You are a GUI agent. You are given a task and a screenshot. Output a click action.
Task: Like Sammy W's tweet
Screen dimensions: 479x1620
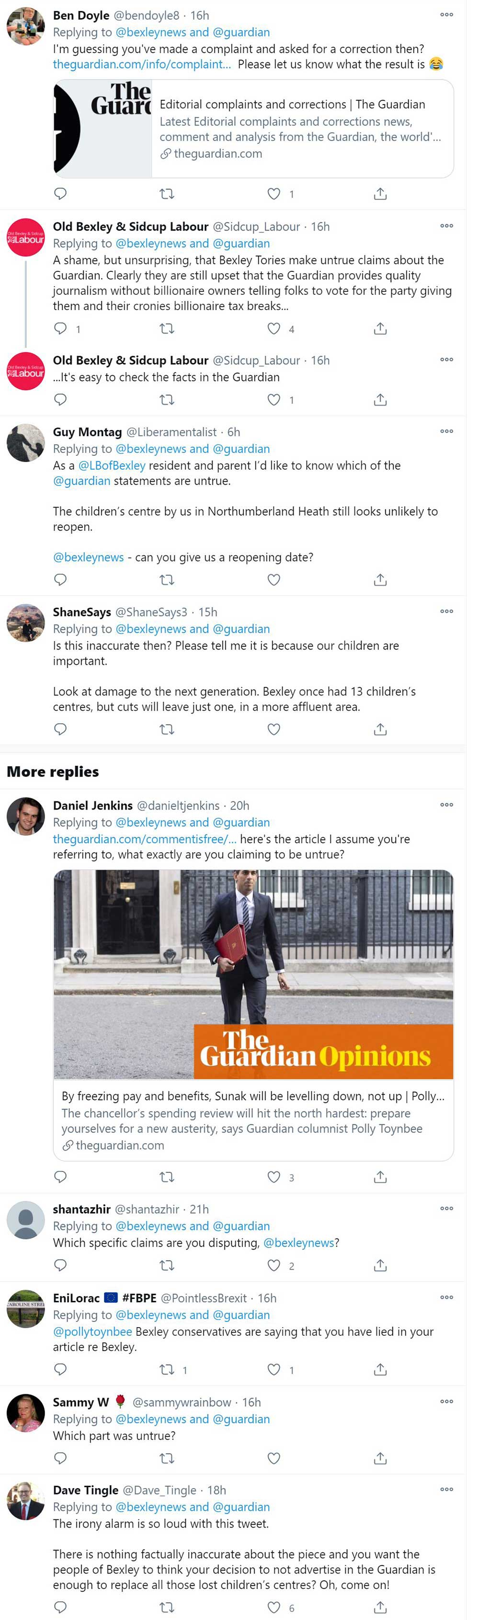(x=274, y=1458)
